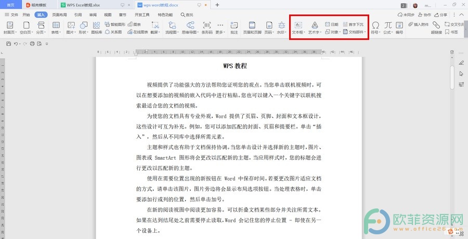Screen dimensions: 468x239
Task: Open collaboration (协作)
Action: coord(424,15)
